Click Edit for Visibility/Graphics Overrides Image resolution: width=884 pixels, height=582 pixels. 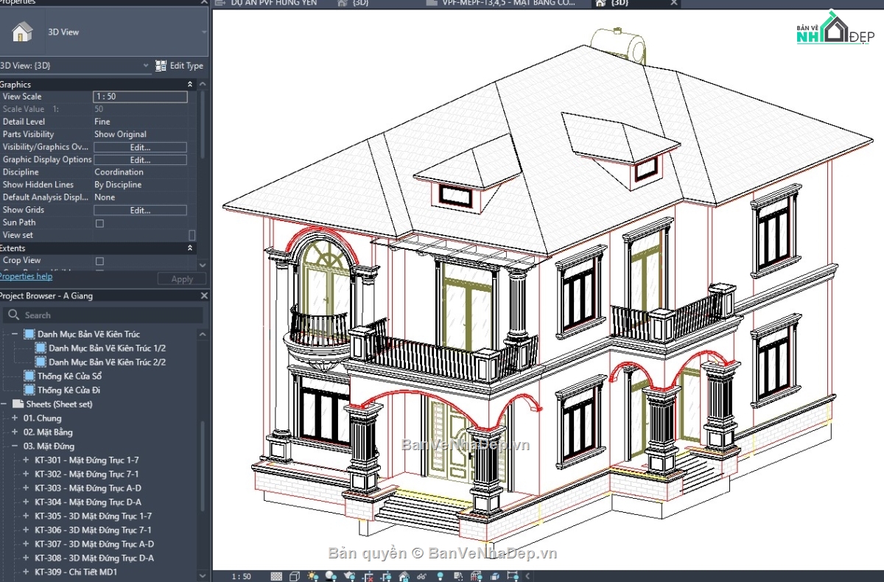tap(140, 147)
